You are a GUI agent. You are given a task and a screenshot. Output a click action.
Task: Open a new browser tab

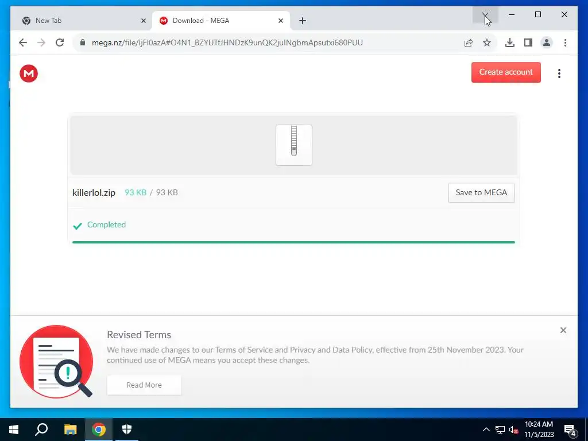click(x=303, y=21)
